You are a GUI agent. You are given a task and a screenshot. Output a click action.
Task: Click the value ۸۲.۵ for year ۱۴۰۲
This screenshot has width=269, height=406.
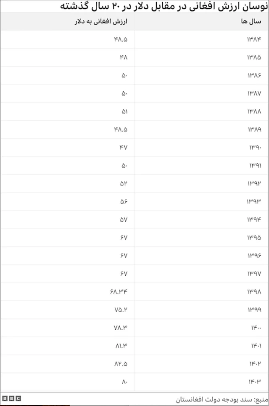(121, 364)
